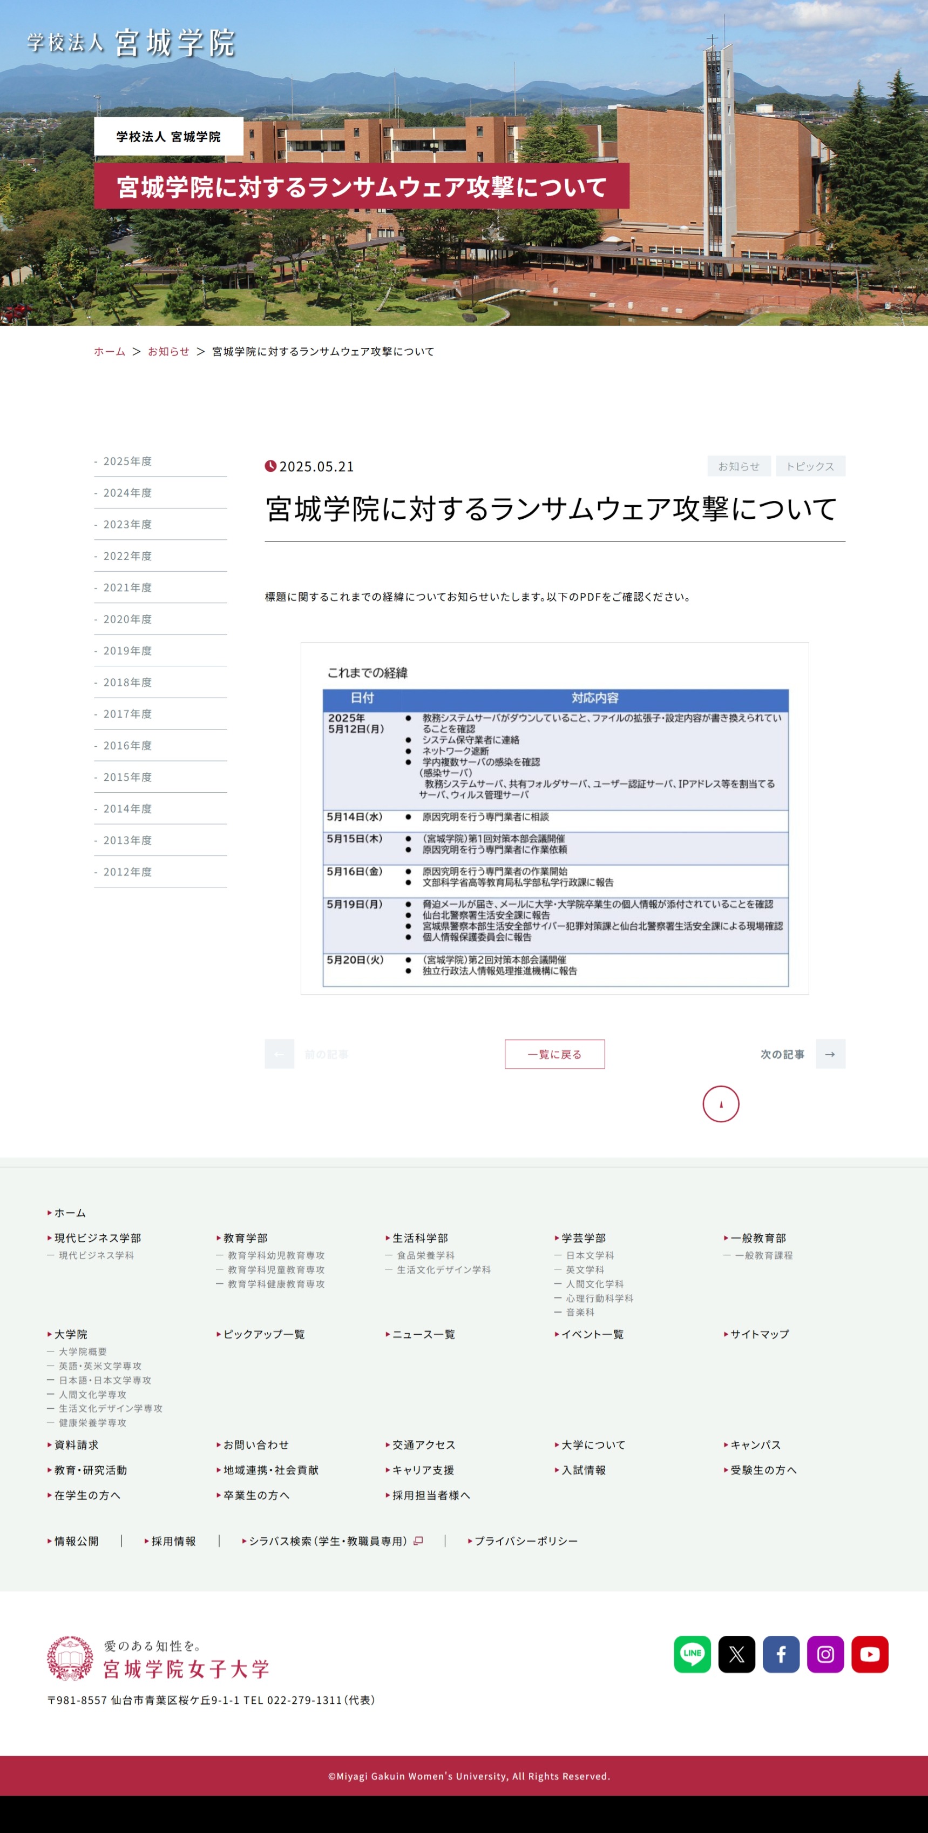The image size is (928, 1833).
Task: Click the previous article arrow icon
Action: click(279, 1054)
